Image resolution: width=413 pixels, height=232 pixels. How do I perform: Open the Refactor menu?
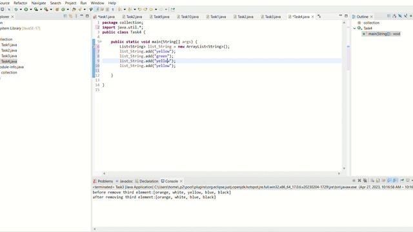tap(20, 3)
